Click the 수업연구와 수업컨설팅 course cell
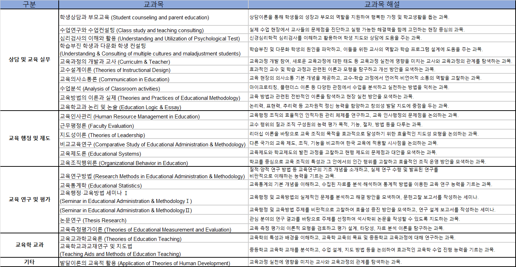Image resolution: width=516 pixels, height=267 pixels. click(131, 30)
